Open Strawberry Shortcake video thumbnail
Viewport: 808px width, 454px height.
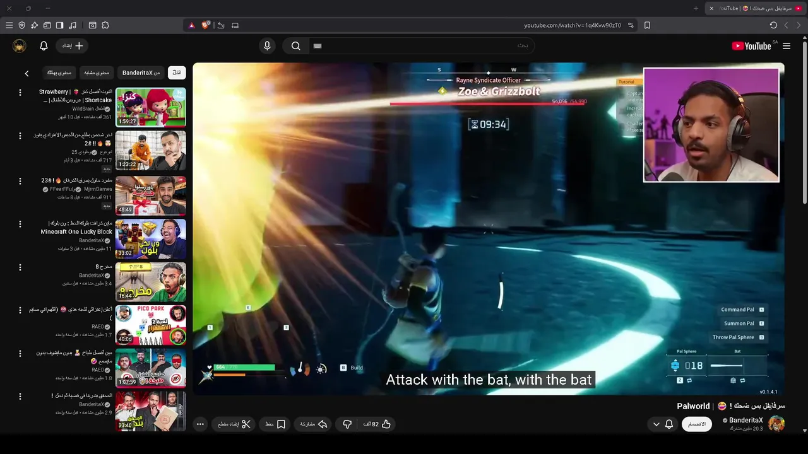[x=151, y=107]
